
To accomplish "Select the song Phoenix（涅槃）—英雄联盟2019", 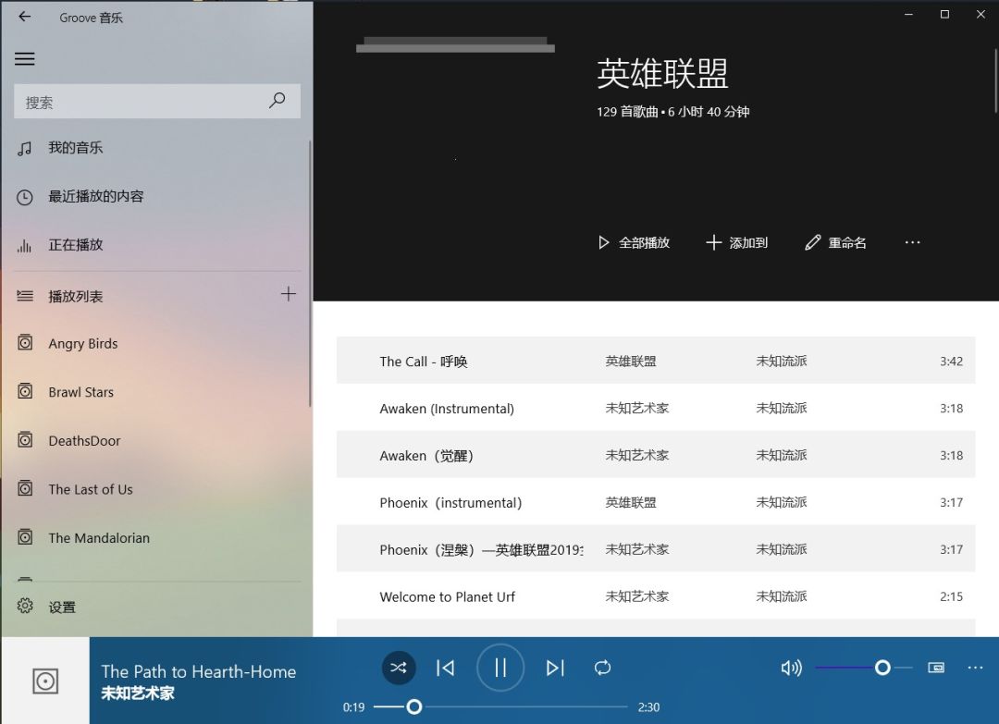I will (656, 549).
